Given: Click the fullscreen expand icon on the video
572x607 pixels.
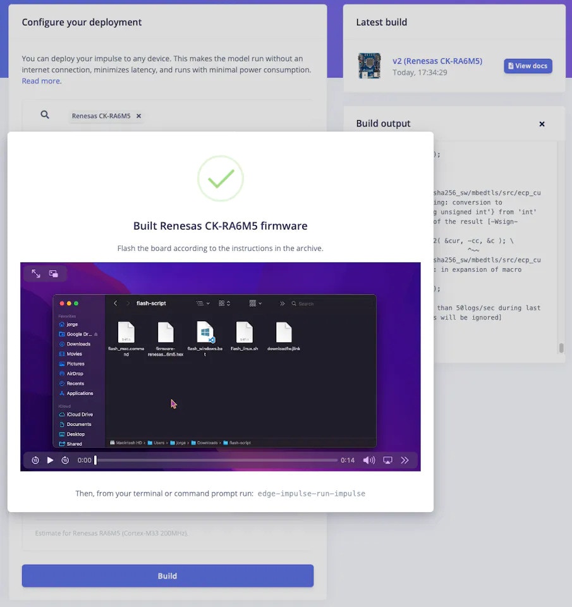Looking at the screenshot, I should 36,274.
